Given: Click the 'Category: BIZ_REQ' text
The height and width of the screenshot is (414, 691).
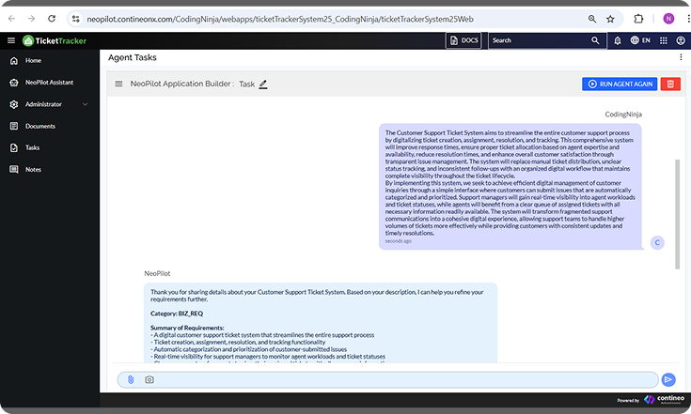Looking at the screenshot, I should (177, 314).
